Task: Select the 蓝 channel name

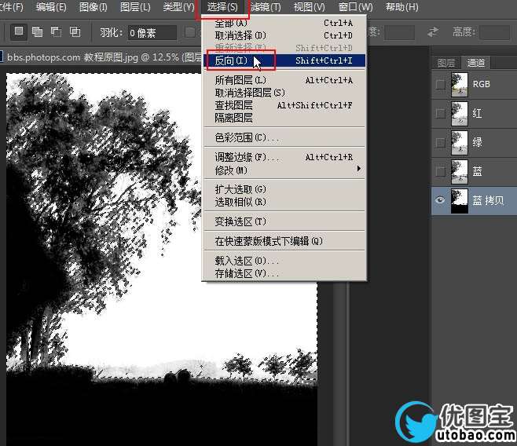Action: coord(477,171)
